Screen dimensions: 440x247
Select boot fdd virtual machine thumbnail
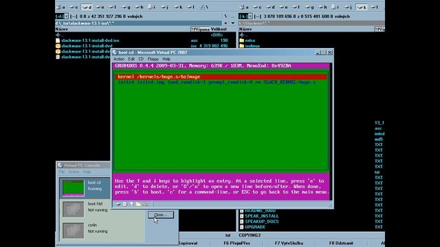coord(74,209)
